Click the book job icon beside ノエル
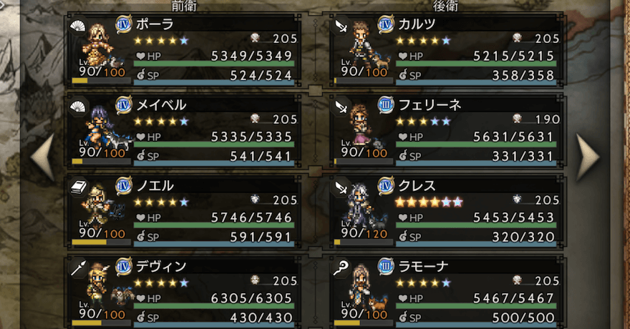The height and width of the screenshot is (329, 630). pyautogui.click(x=78, y=188)
